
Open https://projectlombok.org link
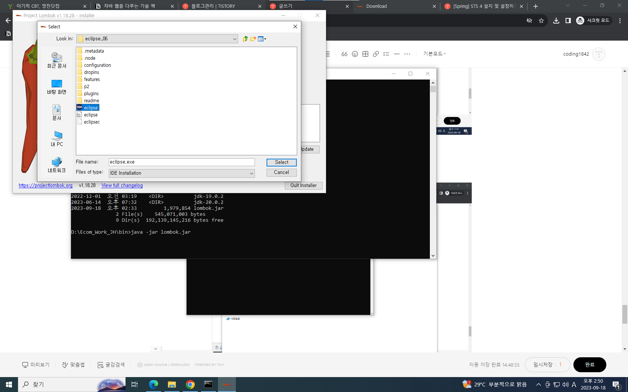(46, 186)
